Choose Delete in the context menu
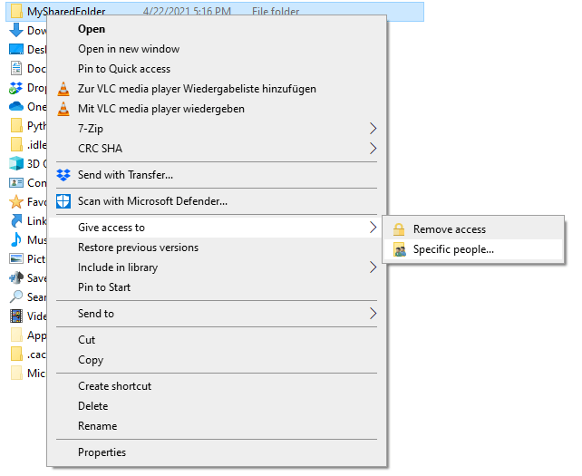Image resolution: width=582 pixels, height=476 pixels. [92, 406]
